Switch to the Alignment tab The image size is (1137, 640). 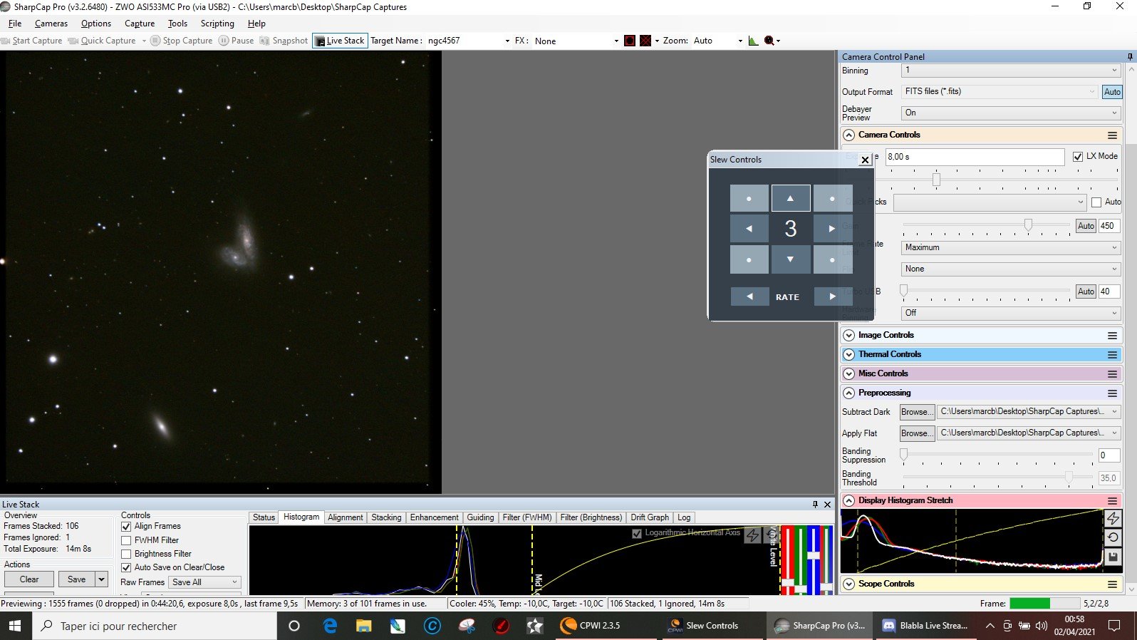346,517
